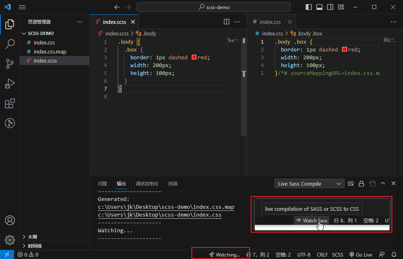Select index.css in the explorer tree
This screenshot has height=259, width=403.
[x=54, y=43]
